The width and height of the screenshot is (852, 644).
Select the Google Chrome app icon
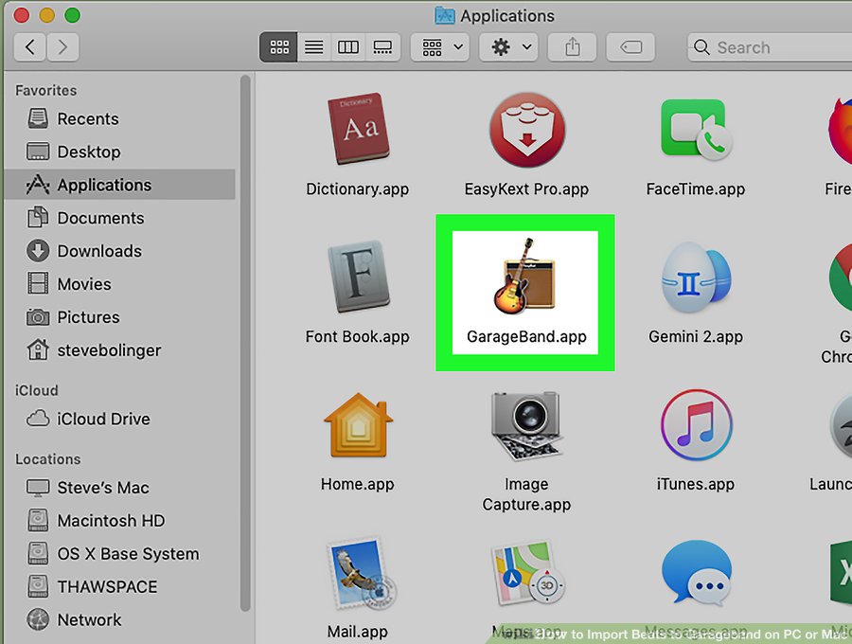(840, 277)
